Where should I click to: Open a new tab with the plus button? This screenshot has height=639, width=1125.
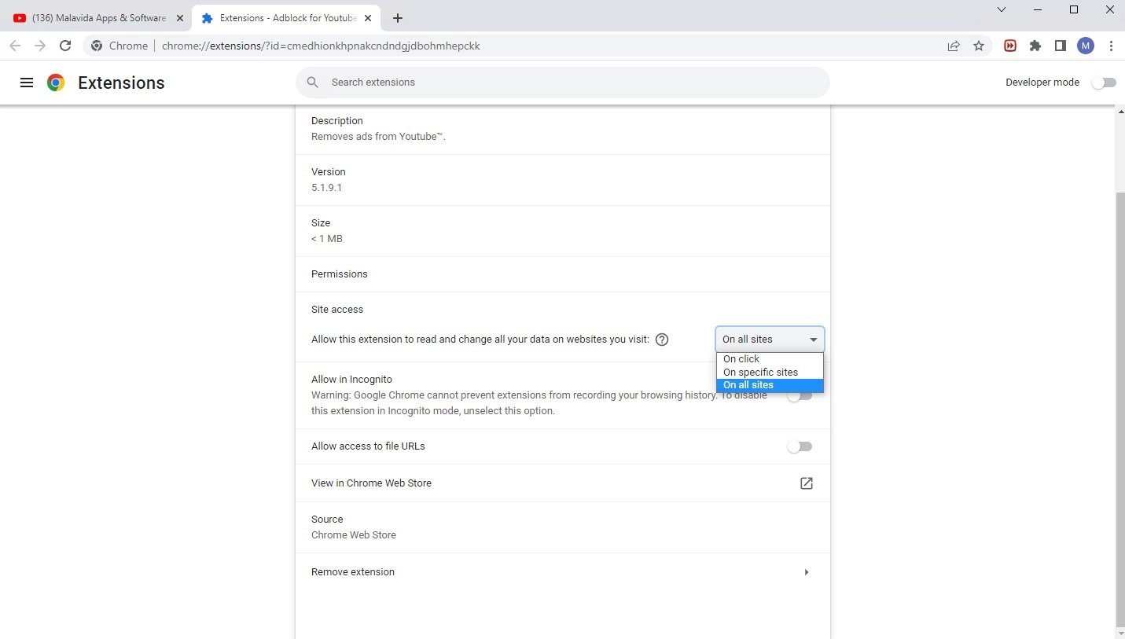pos(398,17)
